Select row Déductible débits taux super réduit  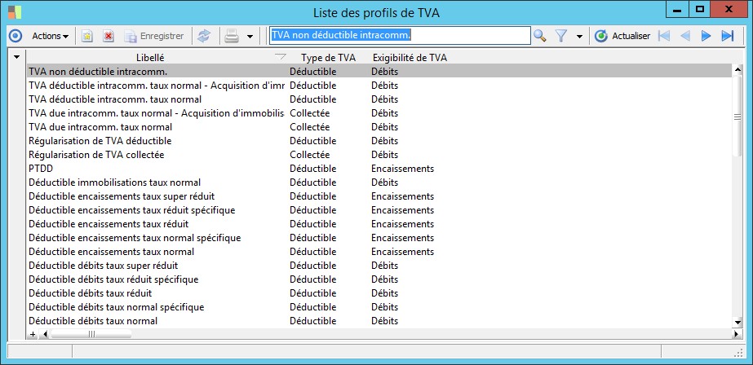(379, 266)
